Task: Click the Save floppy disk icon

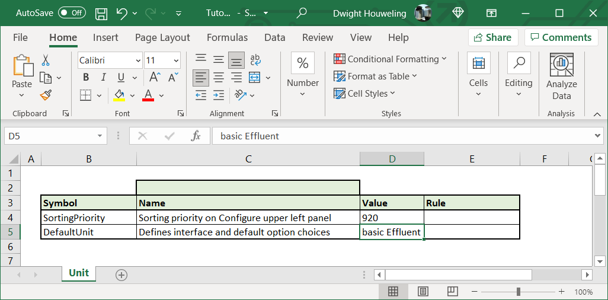Action: (101, 13)
